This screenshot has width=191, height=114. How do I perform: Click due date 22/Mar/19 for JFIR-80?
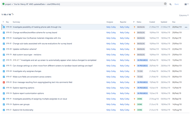pyautogui.click(x=177, y=49)
